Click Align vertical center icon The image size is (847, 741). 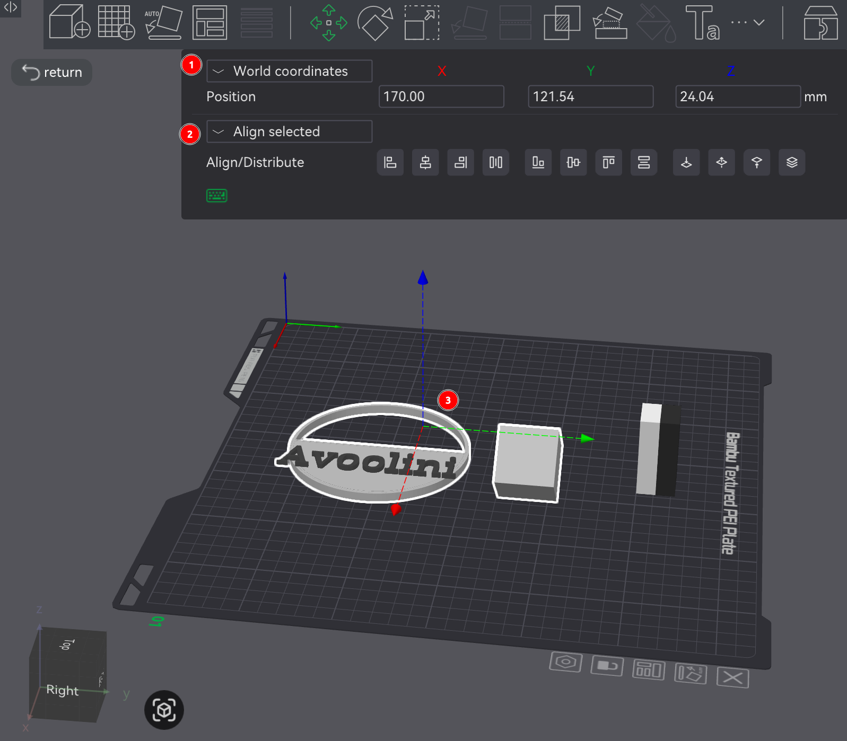(573, 162)
